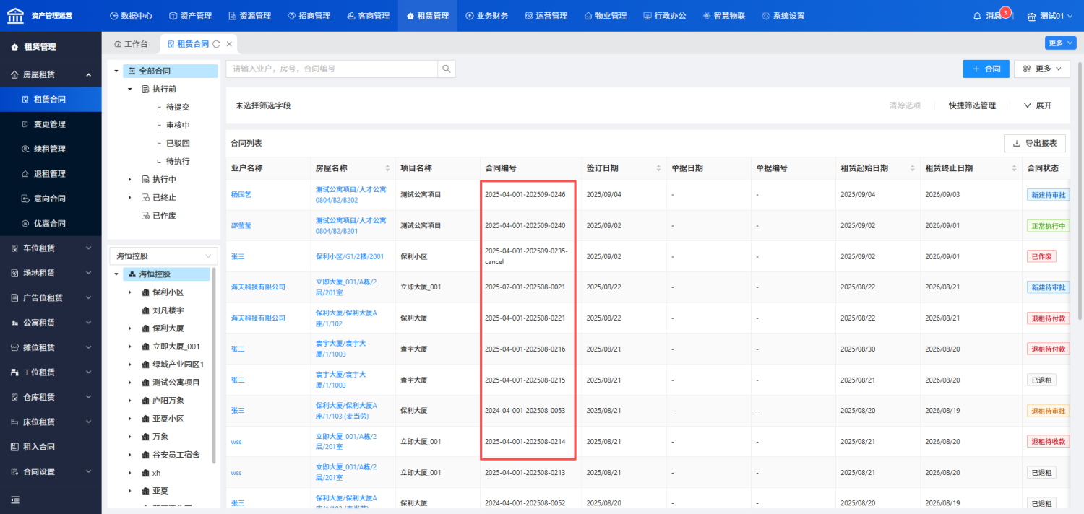Select 已驳回 in the contract tree
The width and height of the screenshot is (1084, 514).
(x=178, y=143)
